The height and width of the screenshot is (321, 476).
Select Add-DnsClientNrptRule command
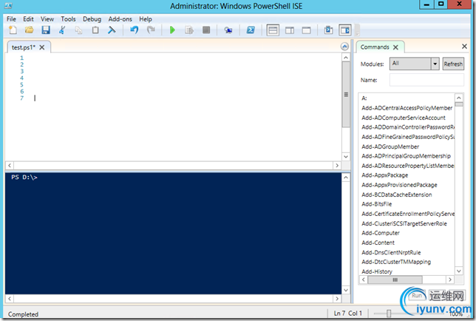391,252
